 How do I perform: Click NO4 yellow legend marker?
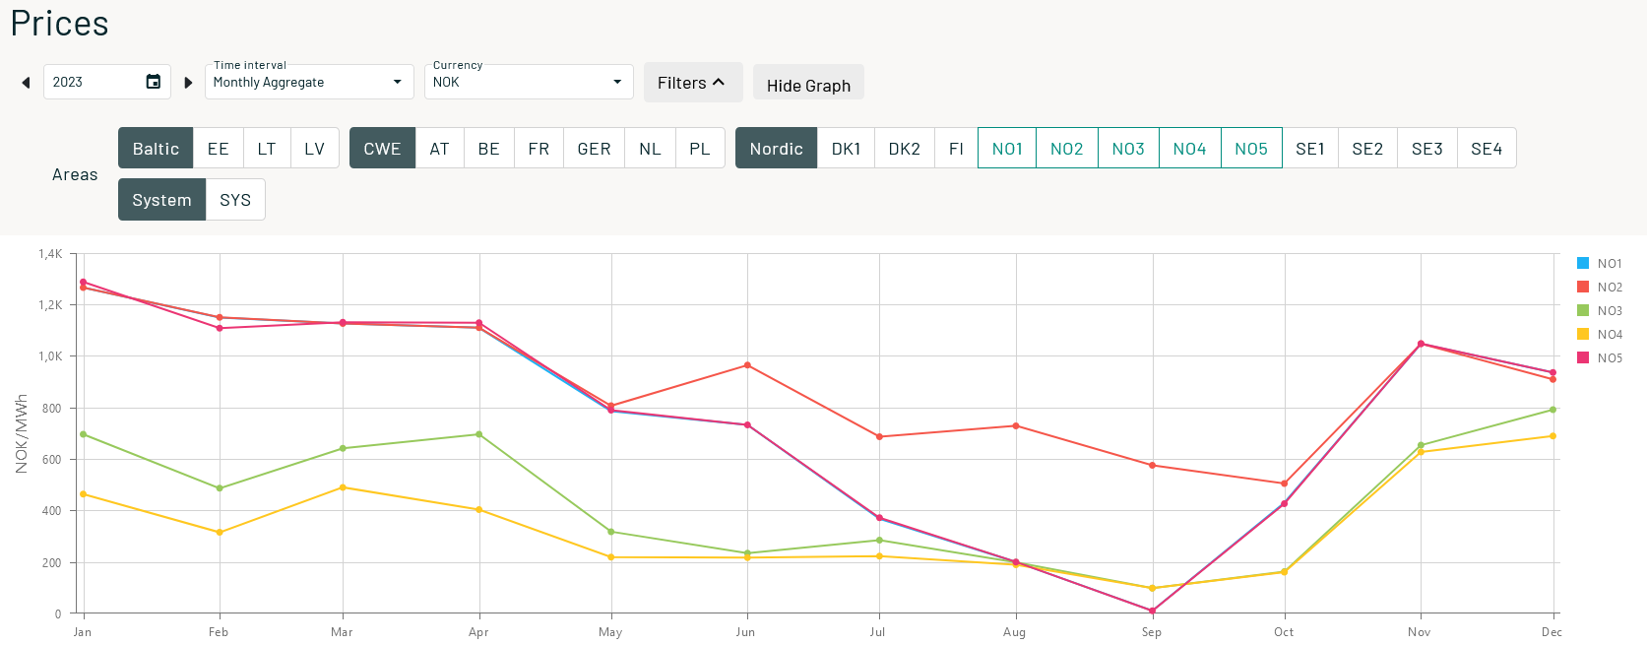click(1583, 334)
